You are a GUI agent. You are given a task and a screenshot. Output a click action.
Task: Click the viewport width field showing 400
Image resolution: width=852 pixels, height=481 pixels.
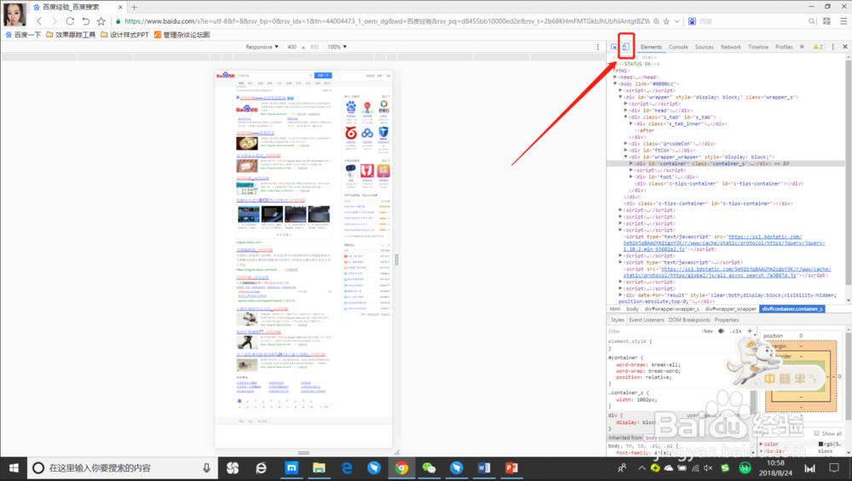pos(291,47)
